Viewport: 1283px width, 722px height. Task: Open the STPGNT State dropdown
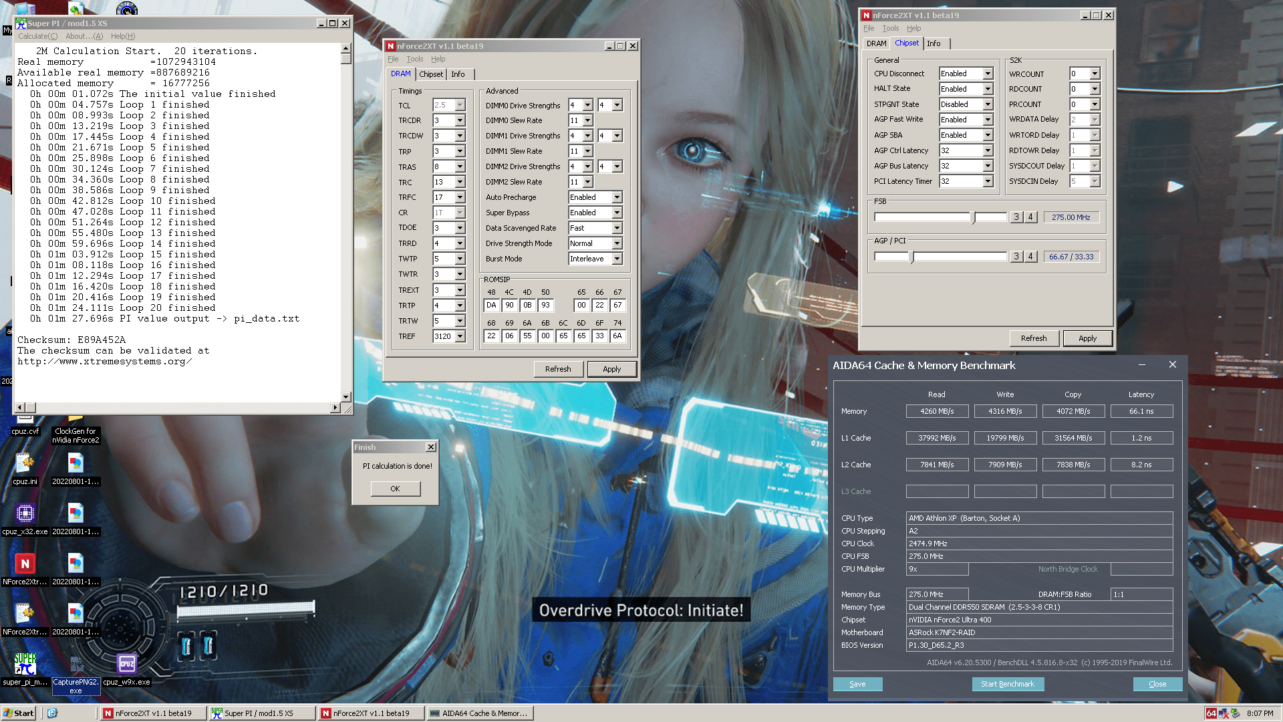coord(988,105)
